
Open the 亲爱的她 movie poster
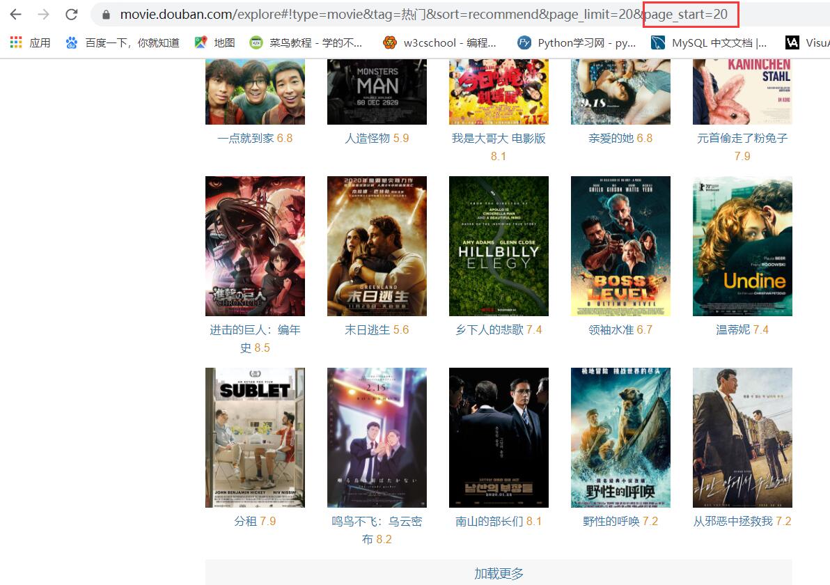tap(620, 92)
